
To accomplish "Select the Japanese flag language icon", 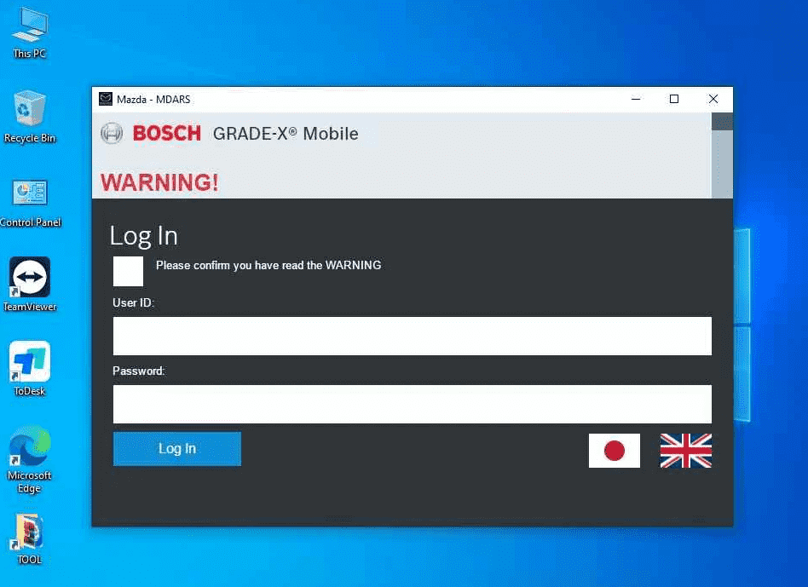I will [614, 450].
